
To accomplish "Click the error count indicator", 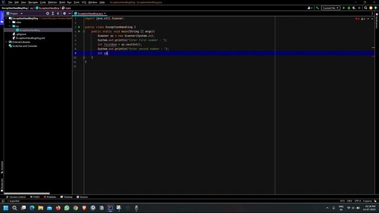I will 357,19.
